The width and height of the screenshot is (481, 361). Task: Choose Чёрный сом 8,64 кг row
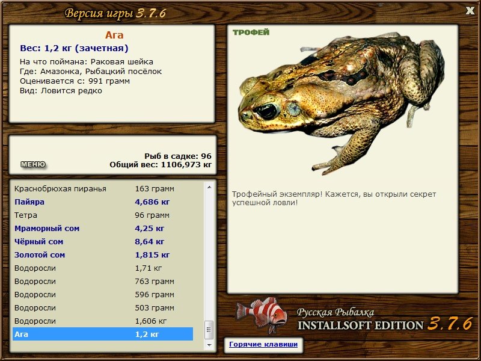(103, 242)
